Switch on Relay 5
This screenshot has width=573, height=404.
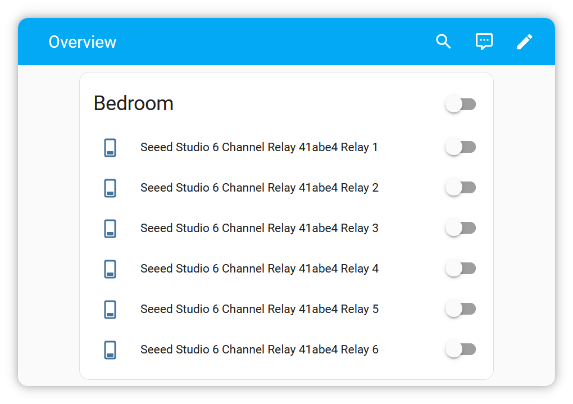point(461,309)
